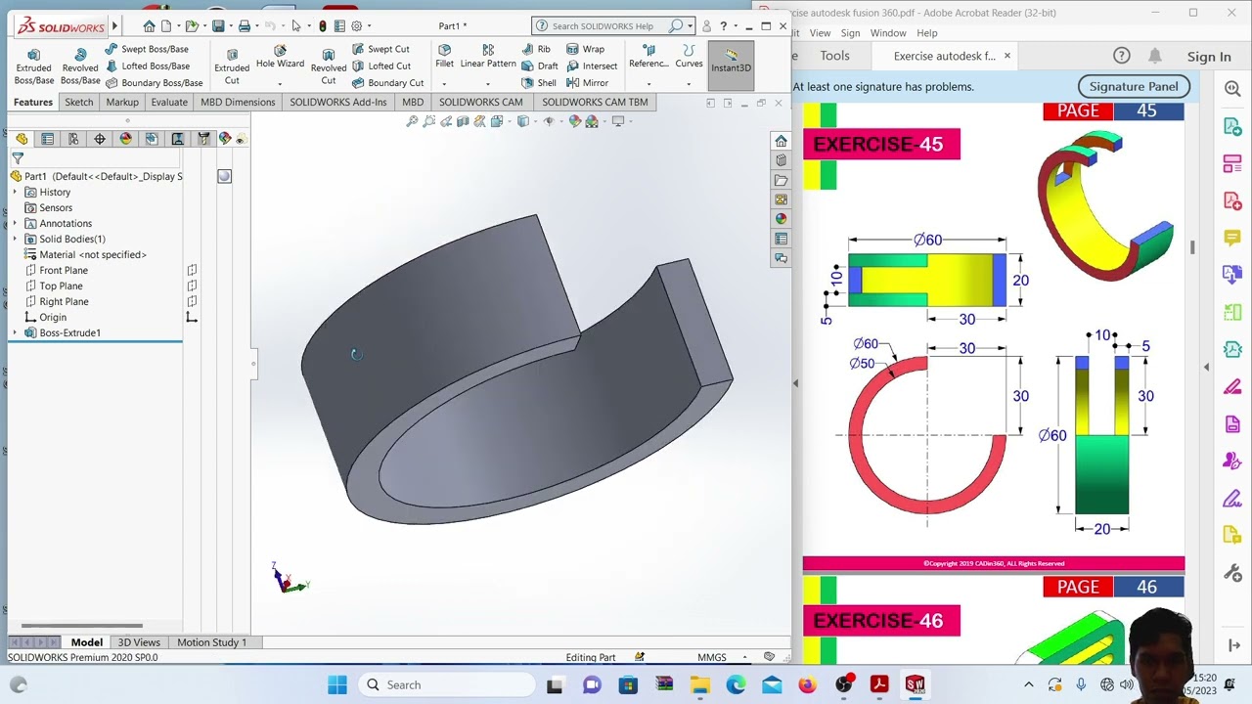
Task: Click the Print icon in SolidWorks toolbar
Action: pyautogui.click(x=245, y=26)
